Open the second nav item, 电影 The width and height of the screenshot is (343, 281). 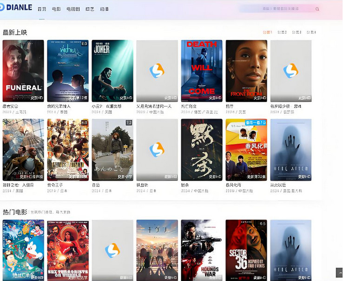coord(56,9)
